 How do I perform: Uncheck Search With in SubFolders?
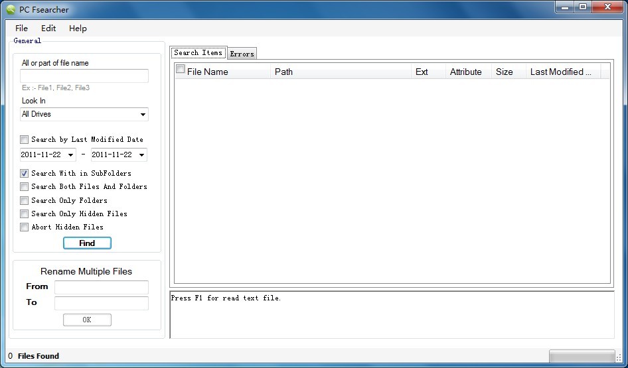(x=25, y=173)
